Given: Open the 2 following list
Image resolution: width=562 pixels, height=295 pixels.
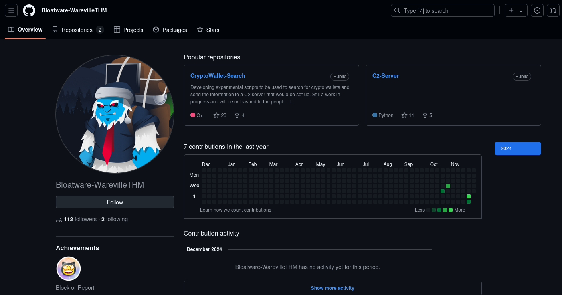Looking at the screenshot, I should (x=115, y=219).
